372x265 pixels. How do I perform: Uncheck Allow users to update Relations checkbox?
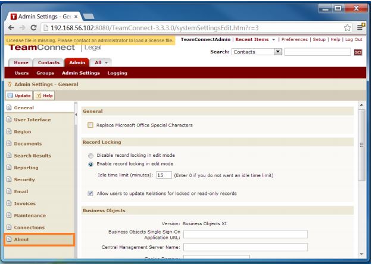[90, 193]
